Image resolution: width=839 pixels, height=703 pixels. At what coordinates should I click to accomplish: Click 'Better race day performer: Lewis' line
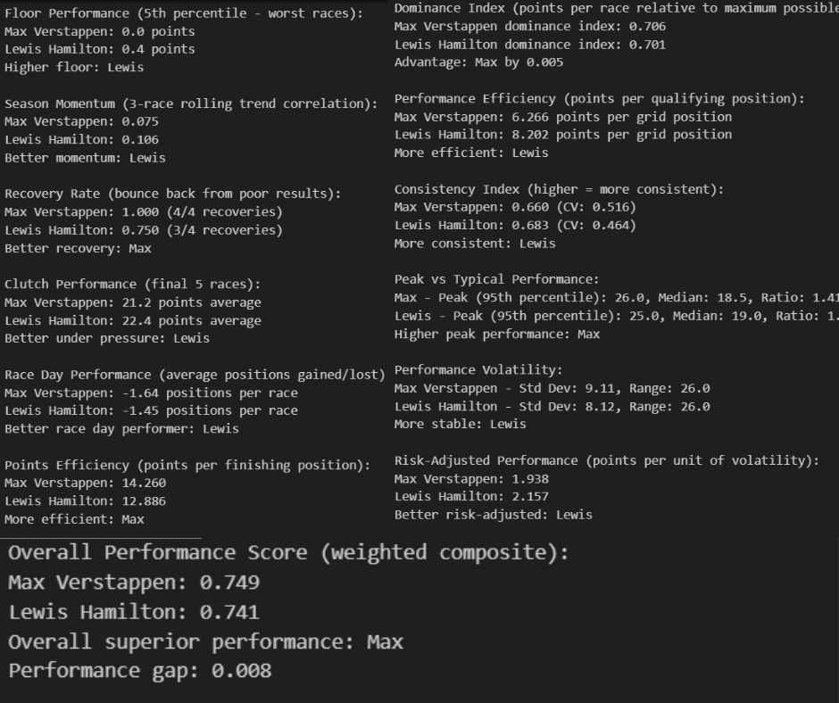121,429
